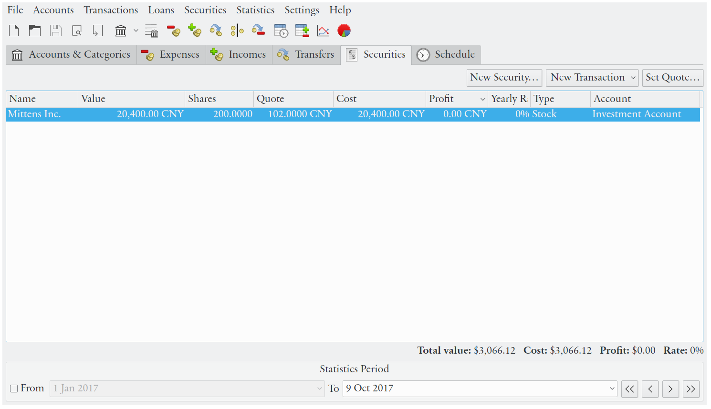Enable the From date checkbox
Screen dimensions: 711x409
(x=14, y=389)
